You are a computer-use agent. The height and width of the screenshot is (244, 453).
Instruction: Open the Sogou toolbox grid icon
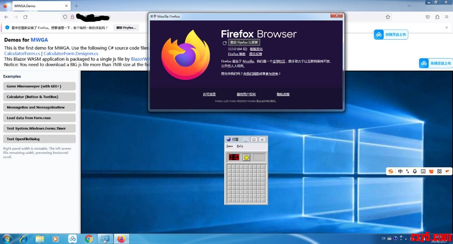(x=439, y=171)
